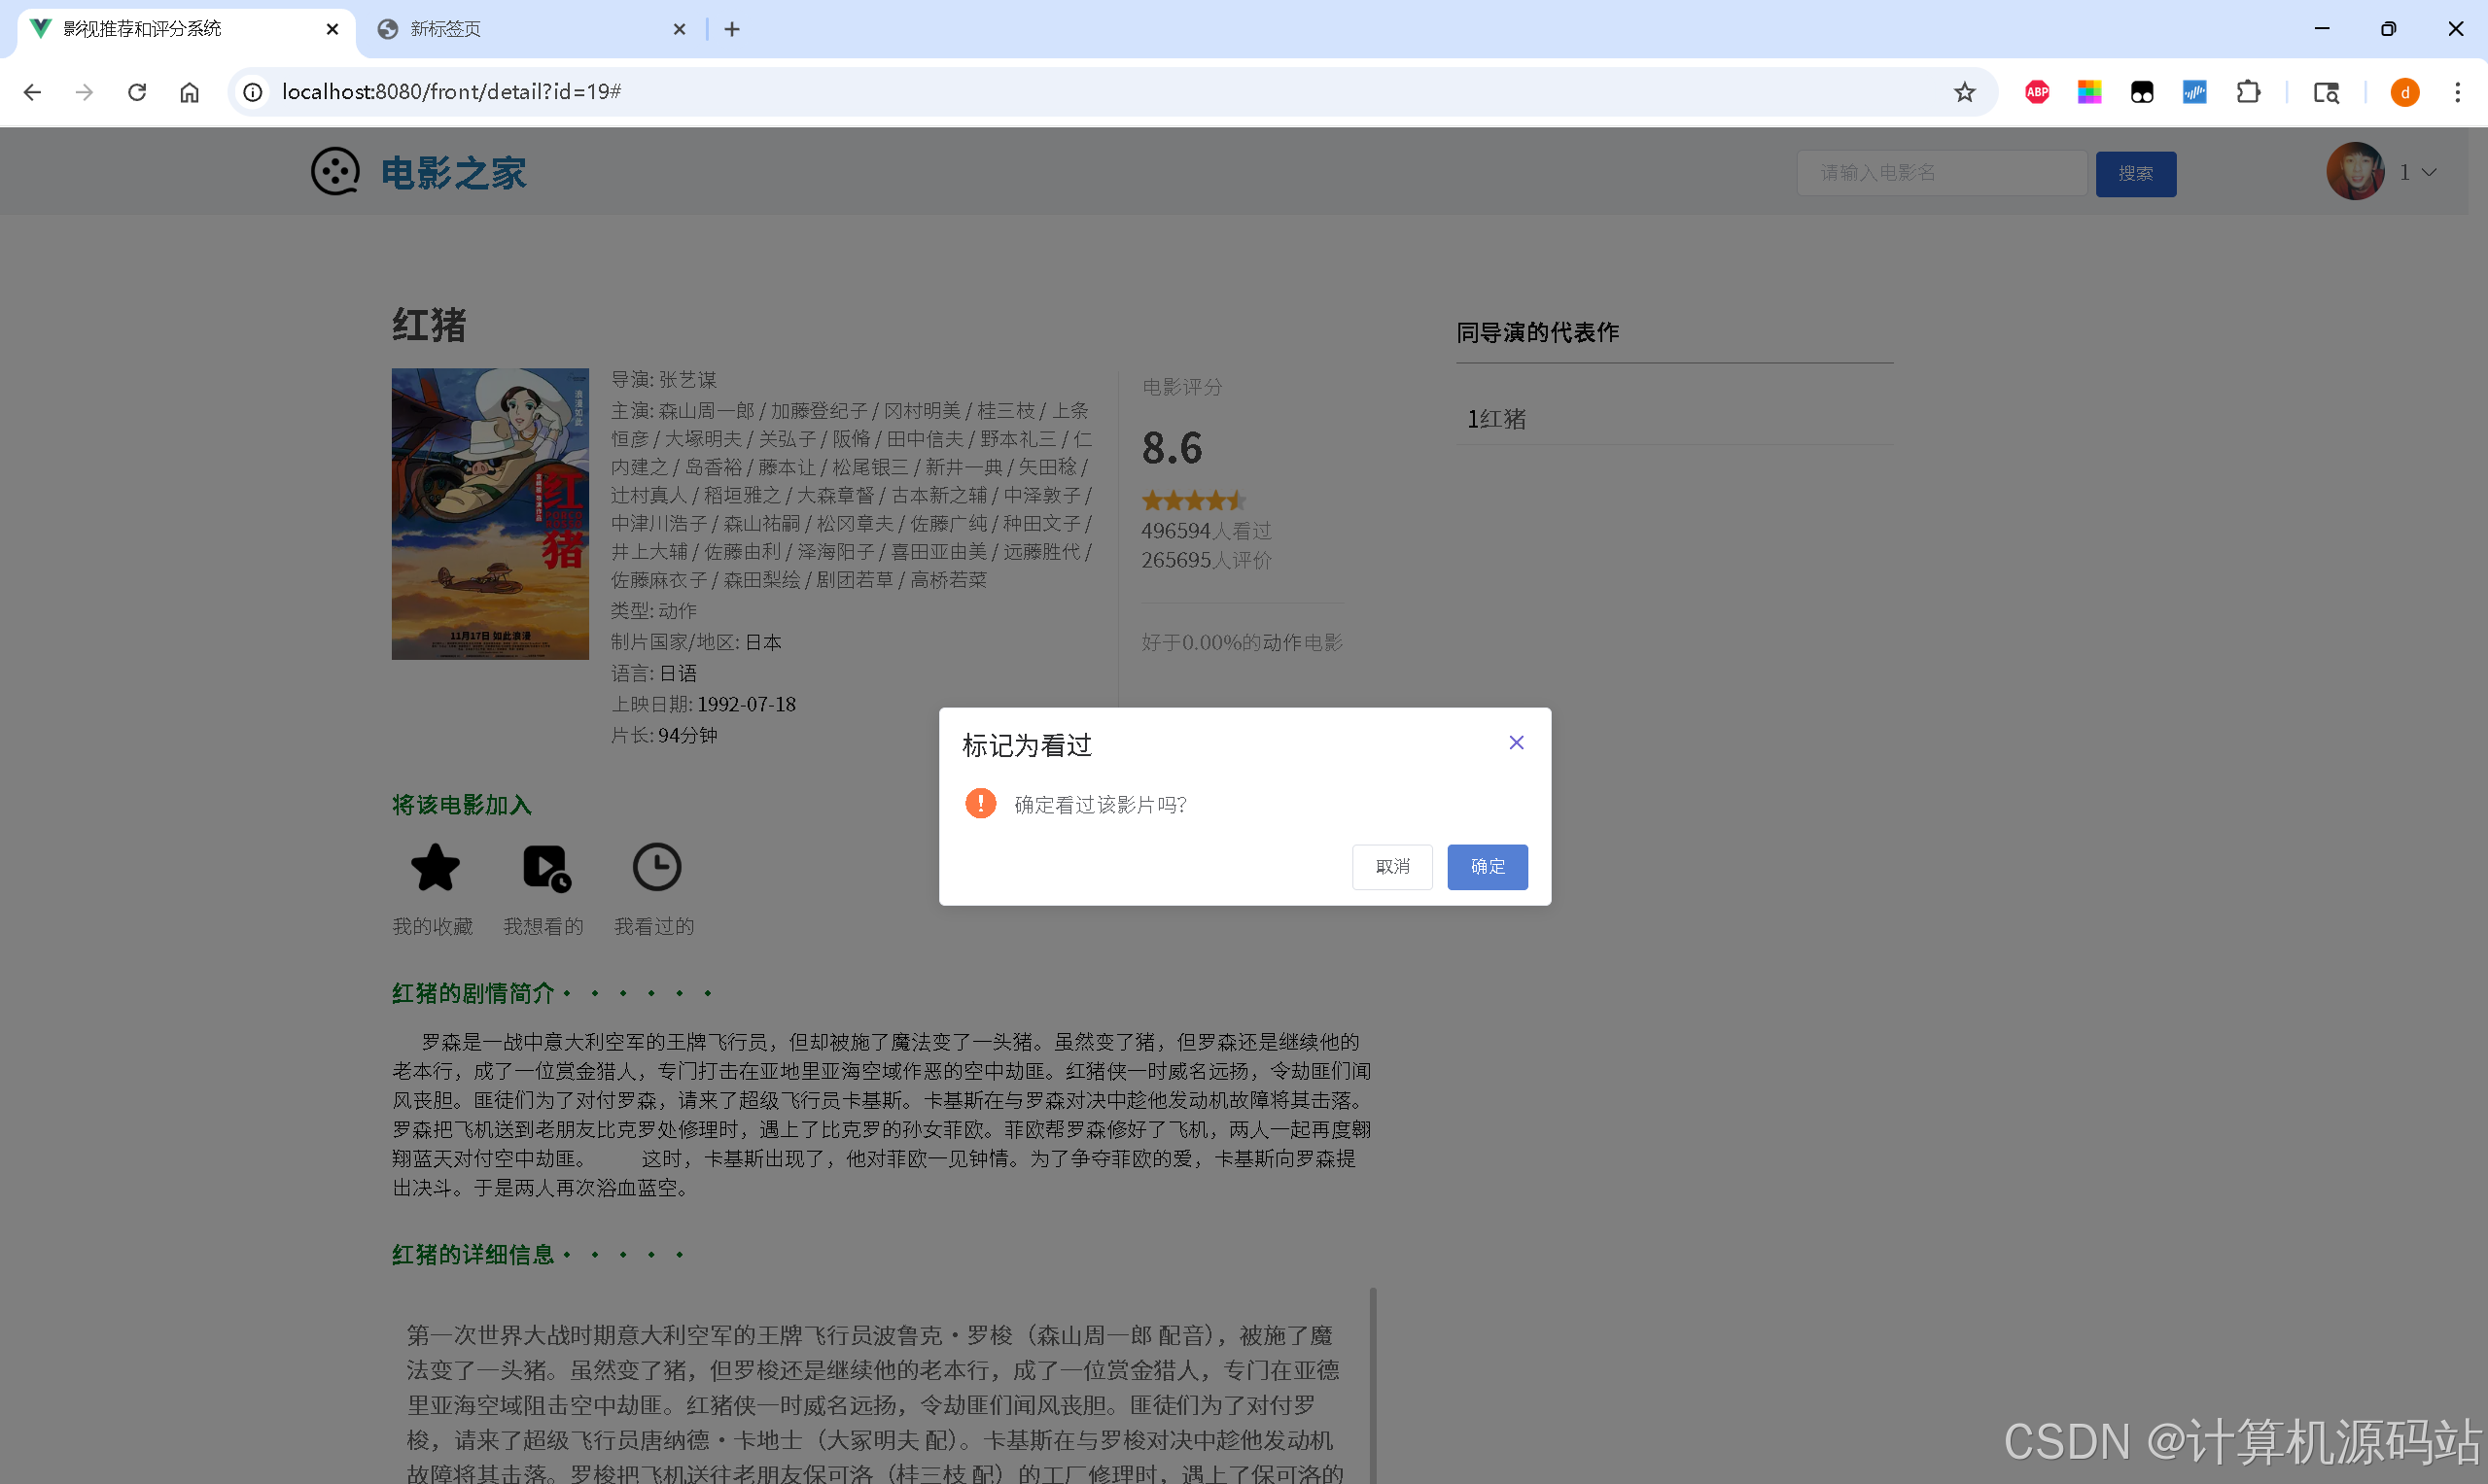
Task: Open the 红猪 movie poster thumbnail
Action: [x=490, y=514]
